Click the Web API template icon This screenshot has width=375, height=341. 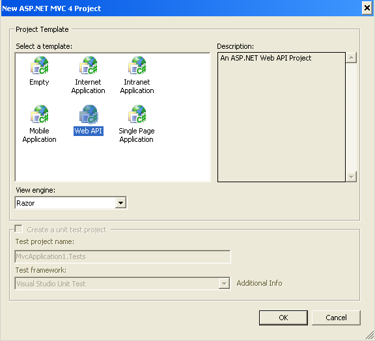point(89,114)
